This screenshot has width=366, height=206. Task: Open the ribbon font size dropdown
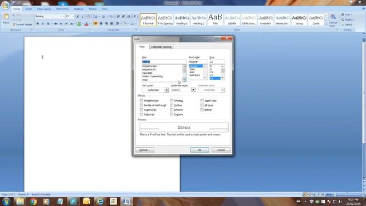click(x=73, y=17)
